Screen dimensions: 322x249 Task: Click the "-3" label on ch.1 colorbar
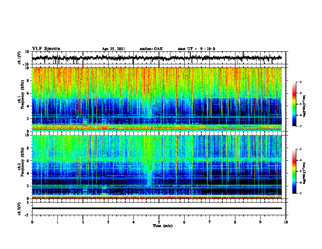(x=300, y=82)
